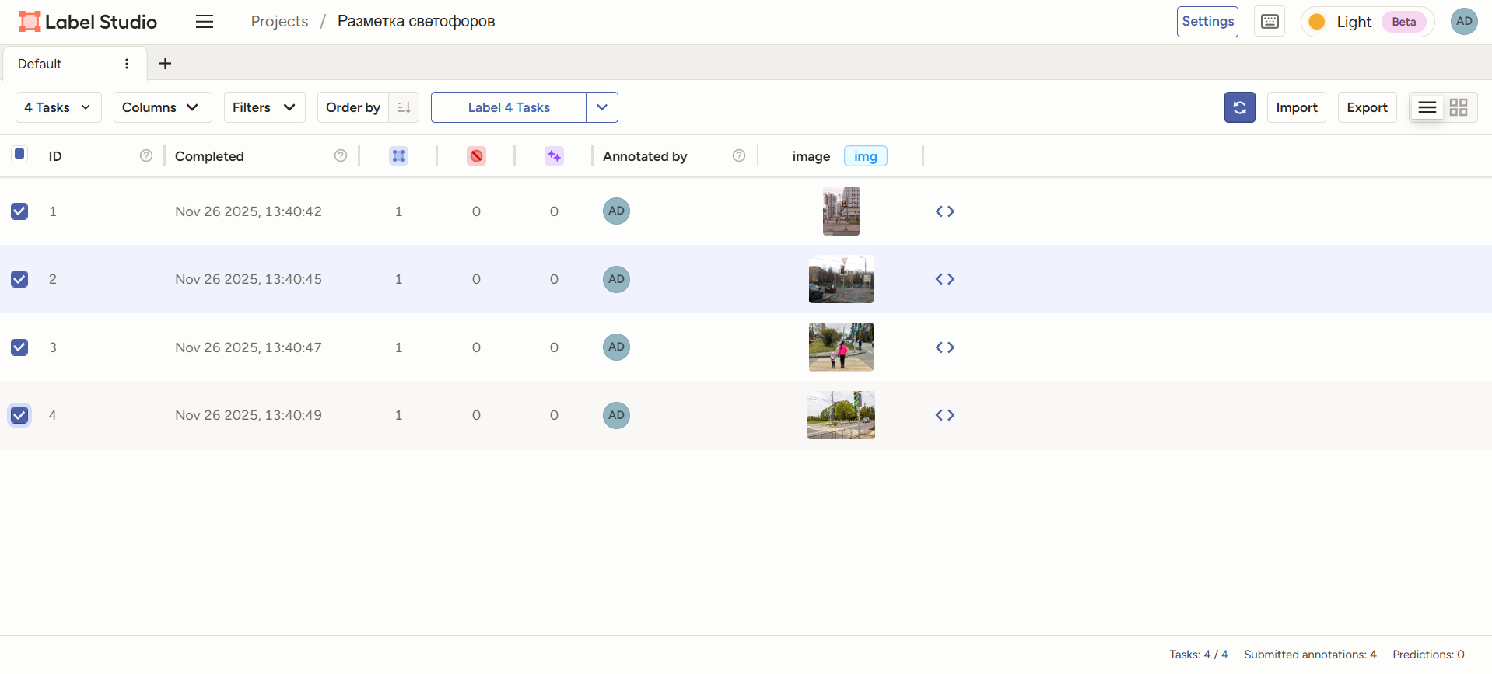Click the Export button
The height and width of the screenshot is (674, 1492).
point(1367,107)
